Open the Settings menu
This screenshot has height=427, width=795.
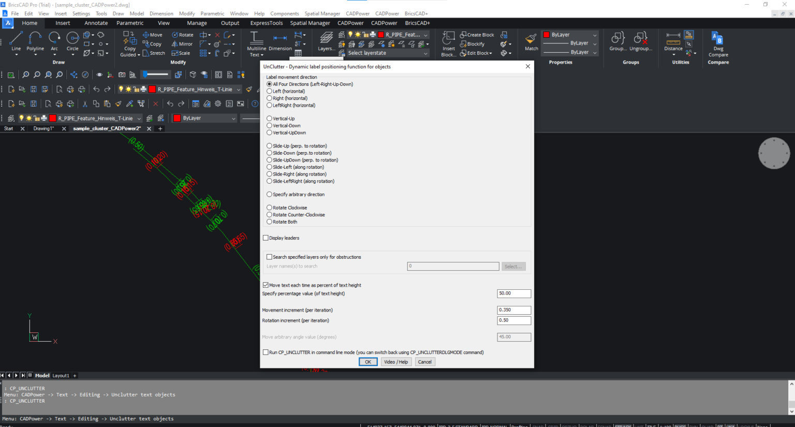[x=81, y=13]
